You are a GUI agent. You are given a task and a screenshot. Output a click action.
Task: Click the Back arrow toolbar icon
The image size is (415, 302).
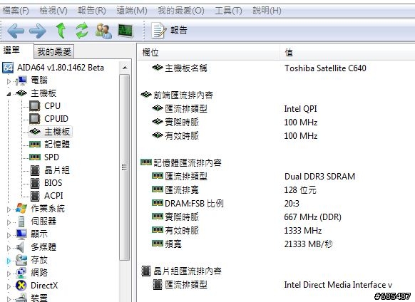[16, 31]
